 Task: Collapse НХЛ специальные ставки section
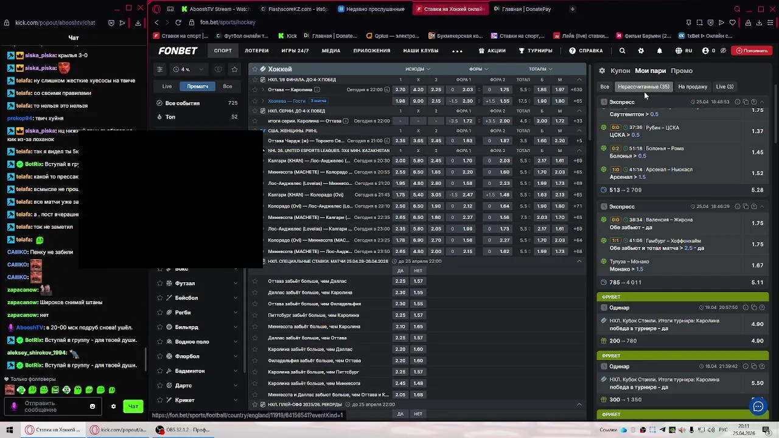click(x=579, y=262)
